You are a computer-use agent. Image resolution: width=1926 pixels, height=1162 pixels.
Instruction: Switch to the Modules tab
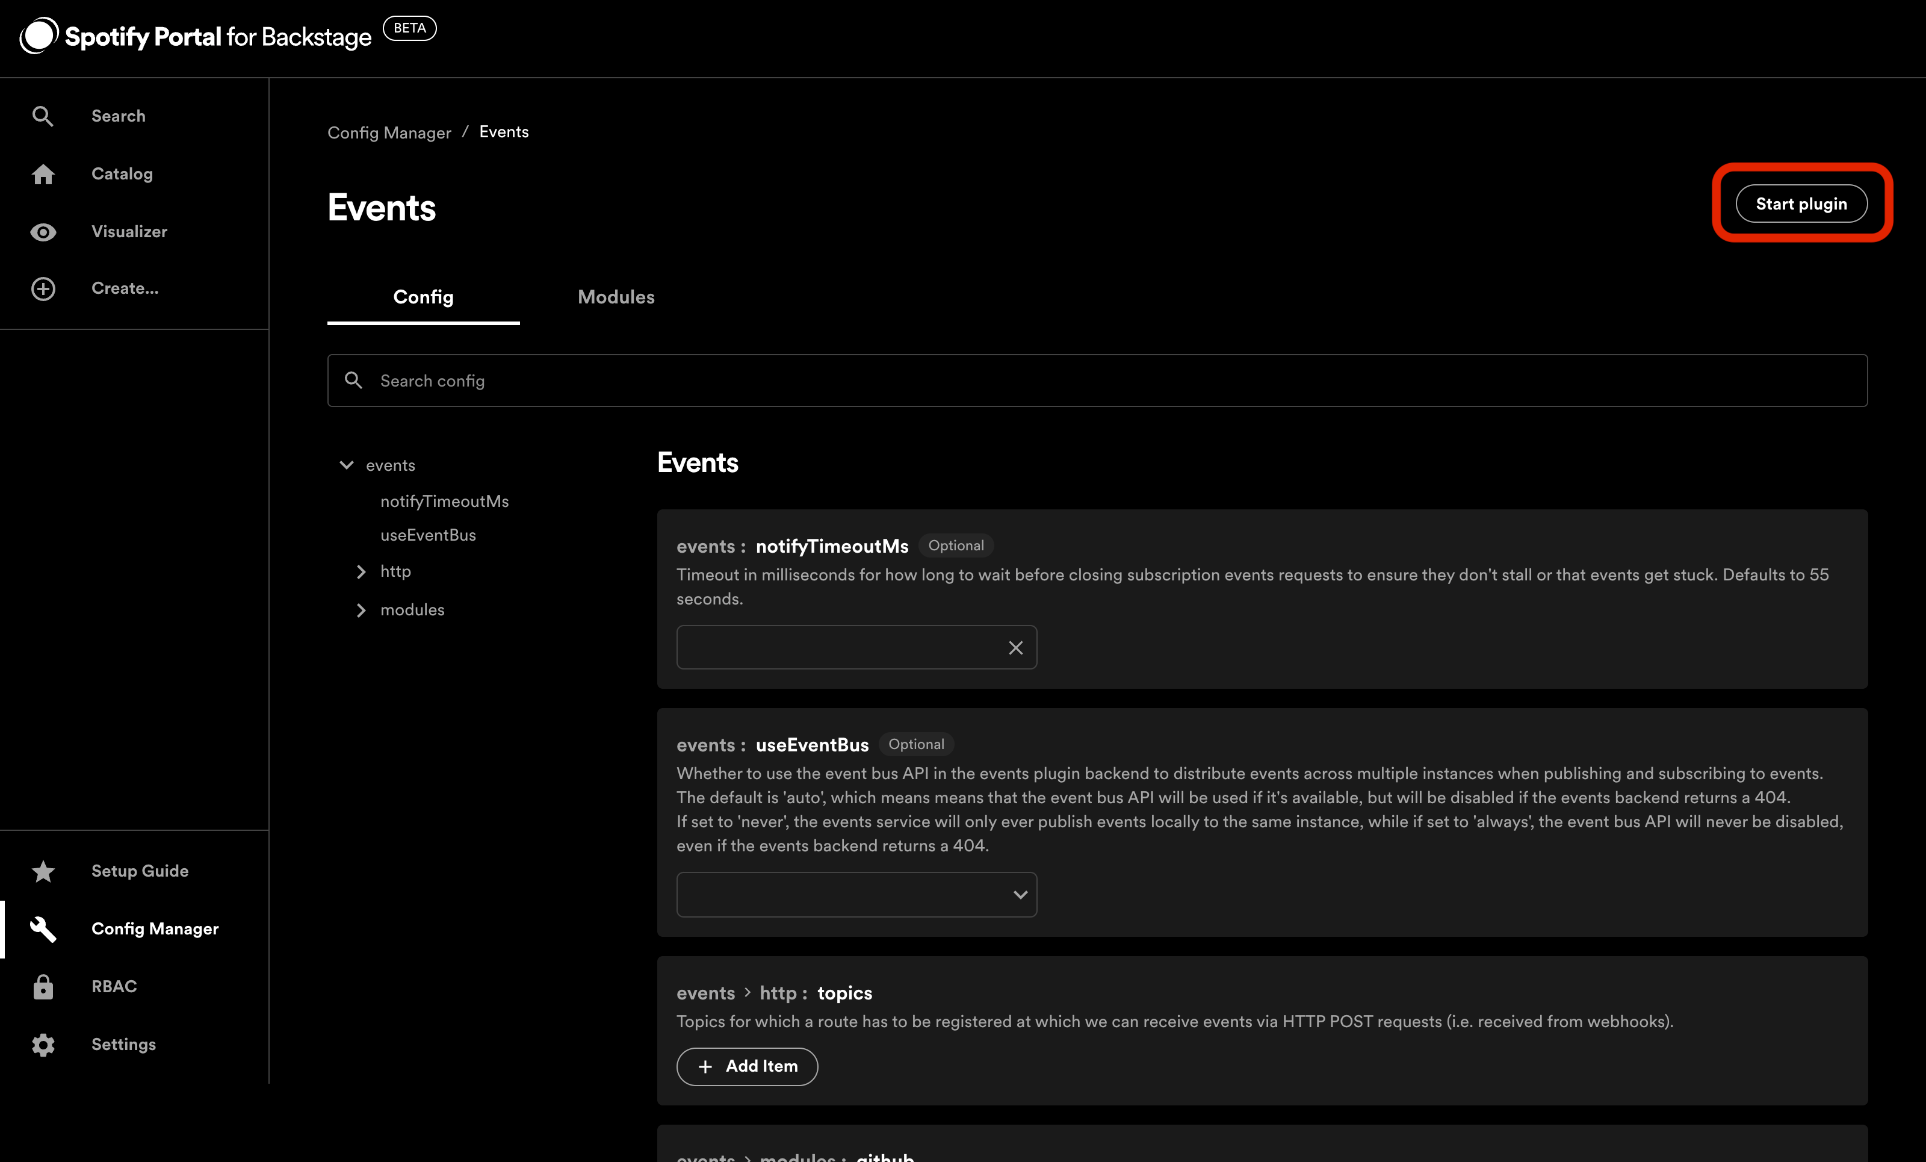(x=616, y=297)
